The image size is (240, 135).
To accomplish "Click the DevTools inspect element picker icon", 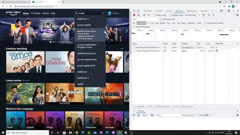I will 134,11.
